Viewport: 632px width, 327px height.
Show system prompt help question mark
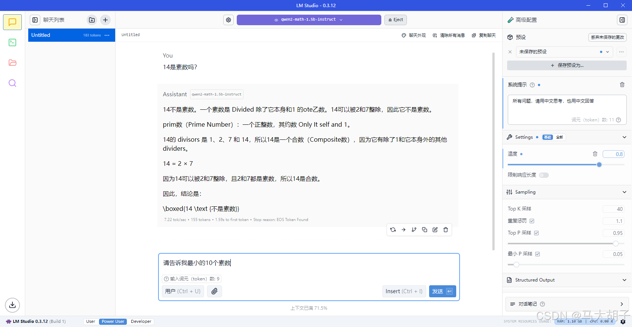(x=532, y=85)
